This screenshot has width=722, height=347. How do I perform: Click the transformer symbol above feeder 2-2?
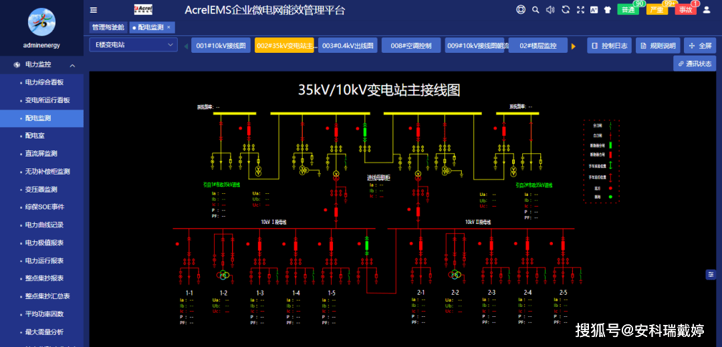pyautogui.click(x=455, y=275)
